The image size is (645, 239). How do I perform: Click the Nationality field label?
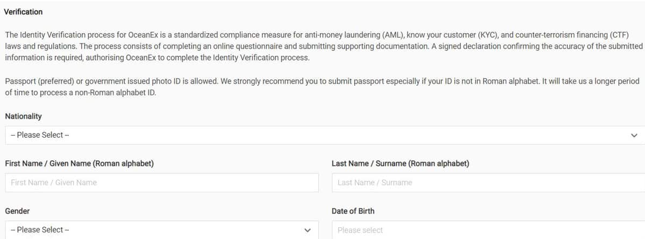pyautogui.click(x=23, y=116)
